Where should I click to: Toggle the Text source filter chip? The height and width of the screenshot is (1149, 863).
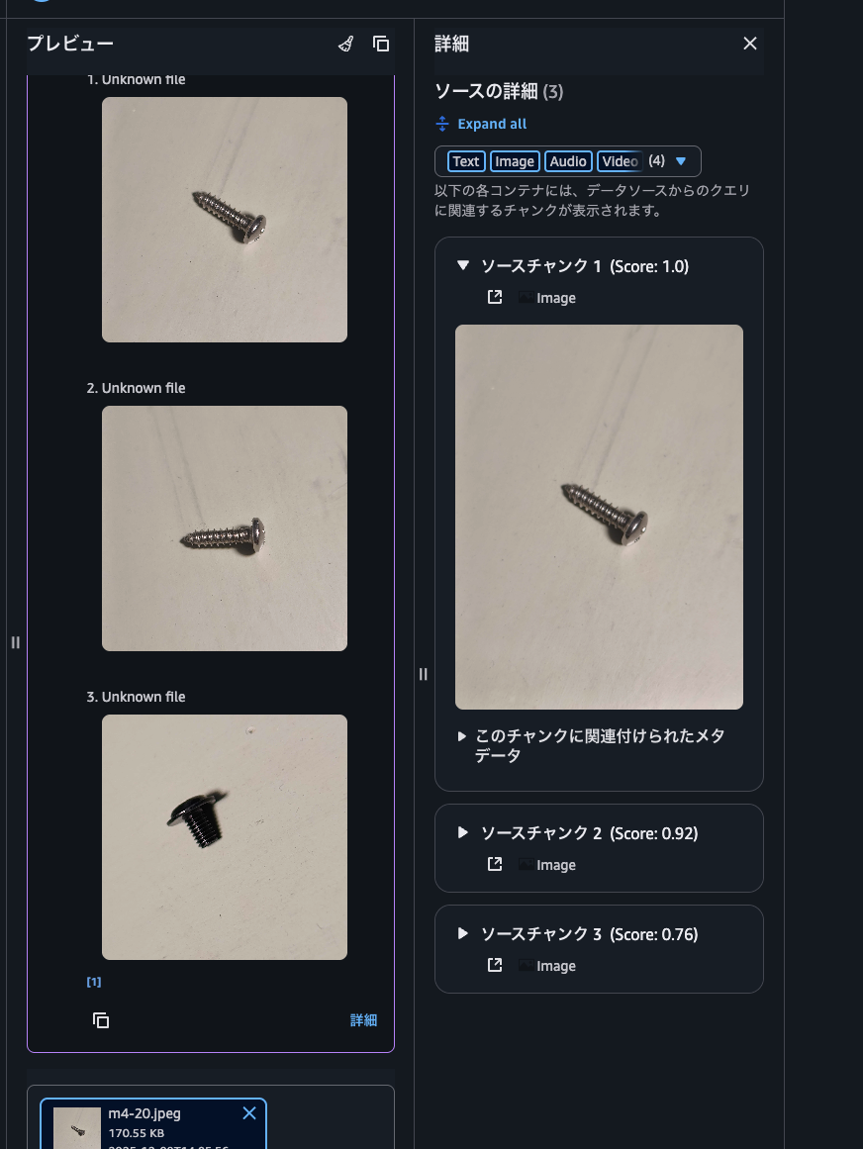point(465,161)
